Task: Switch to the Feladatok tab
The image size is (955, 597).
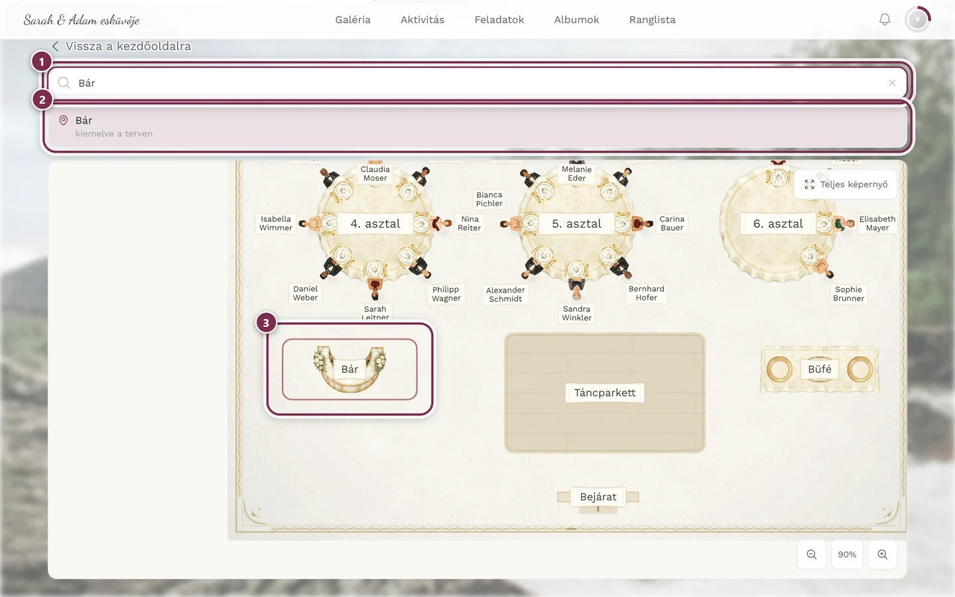Action: 499,20
